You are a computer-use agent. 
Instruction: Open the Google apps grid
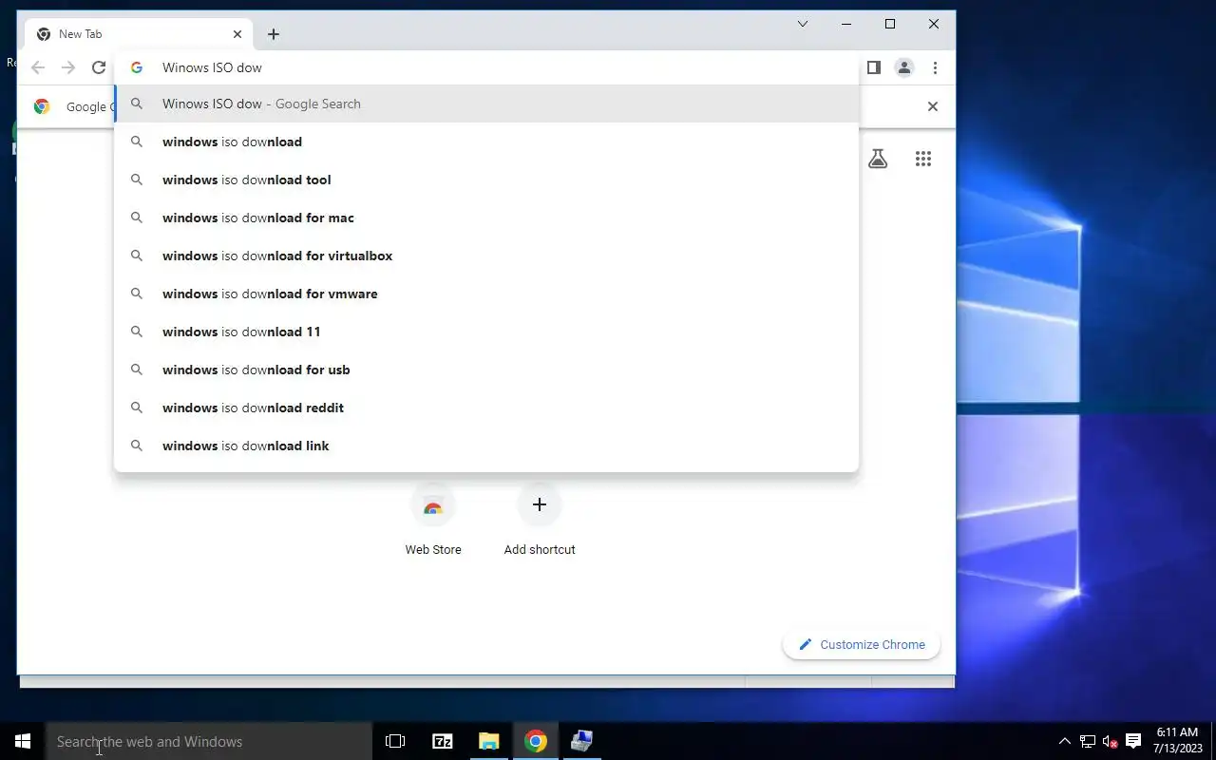click(923, 159)
